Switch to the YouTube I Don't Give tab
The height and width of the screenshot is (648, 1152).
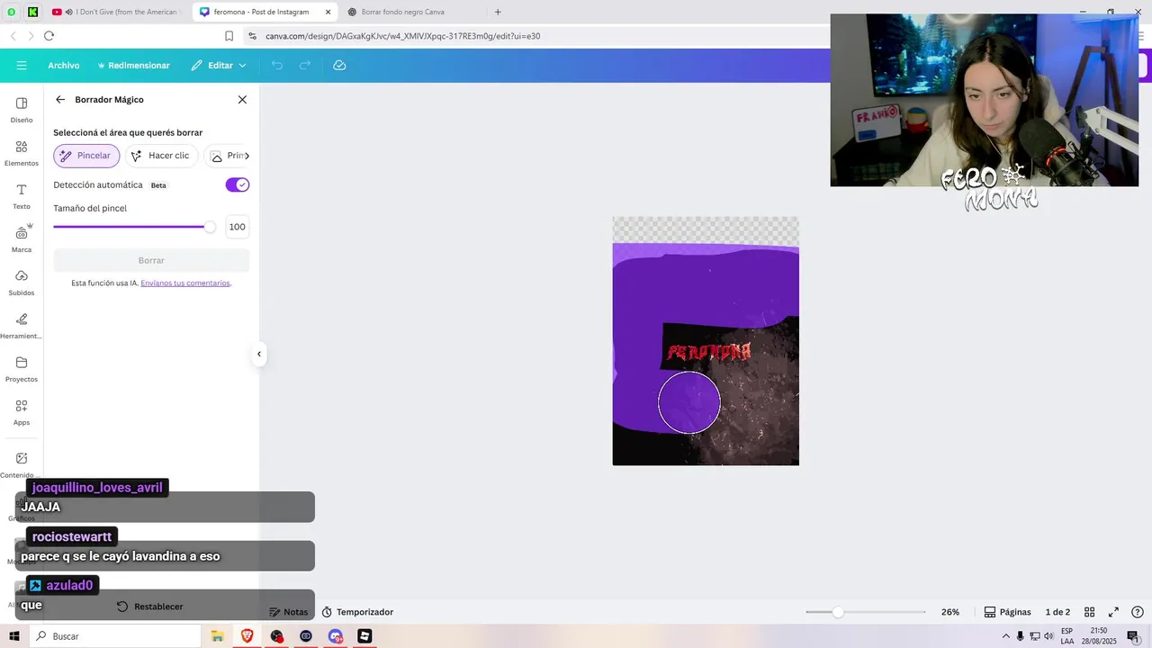click(x=117, y=12)
